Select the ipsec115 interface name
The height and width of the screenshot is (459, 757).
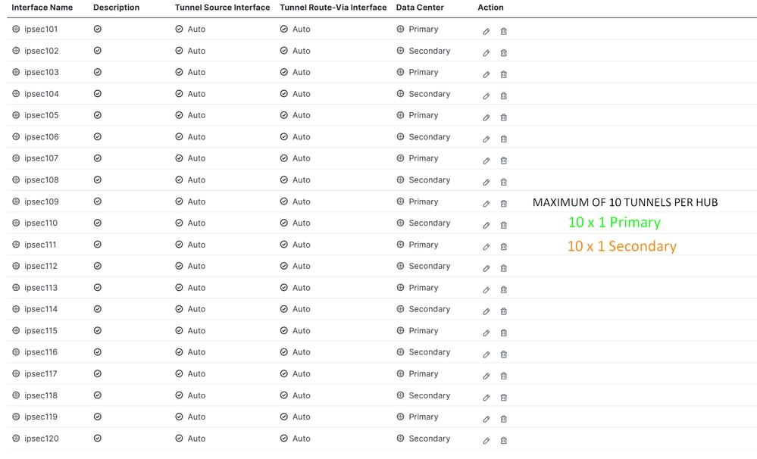click(41, 331)
